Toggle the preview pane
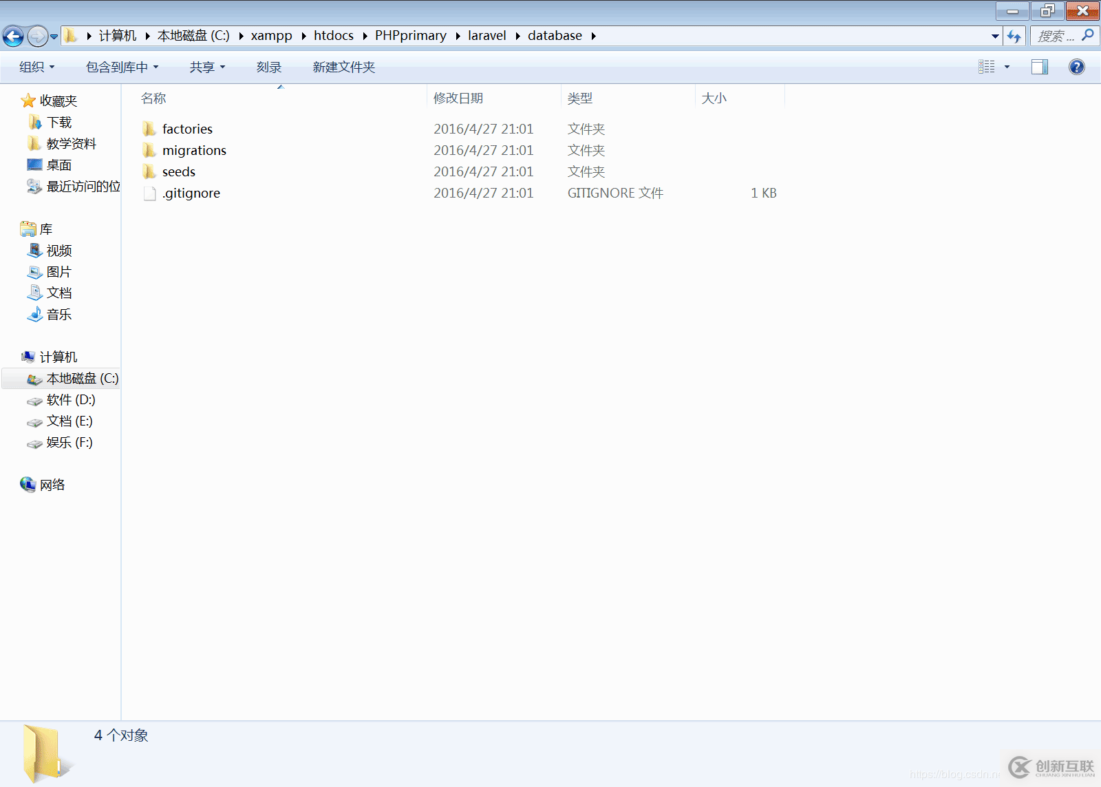 1040,67
